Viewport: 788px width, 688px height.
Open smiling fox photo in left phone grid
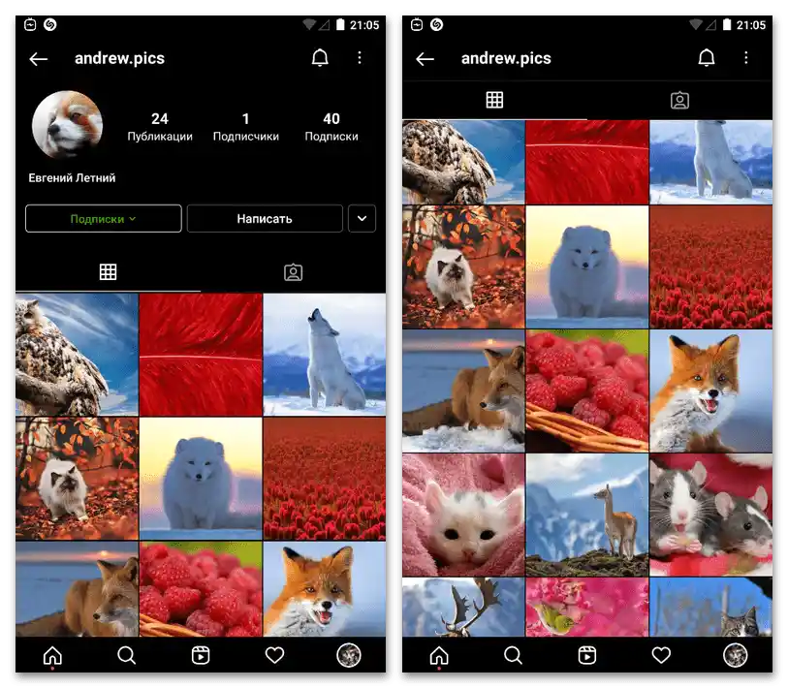tap(325, 589)
